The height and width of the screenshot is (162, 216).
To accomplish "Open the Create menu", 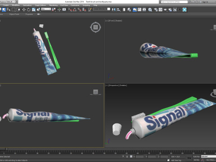I will coord(6,5).
